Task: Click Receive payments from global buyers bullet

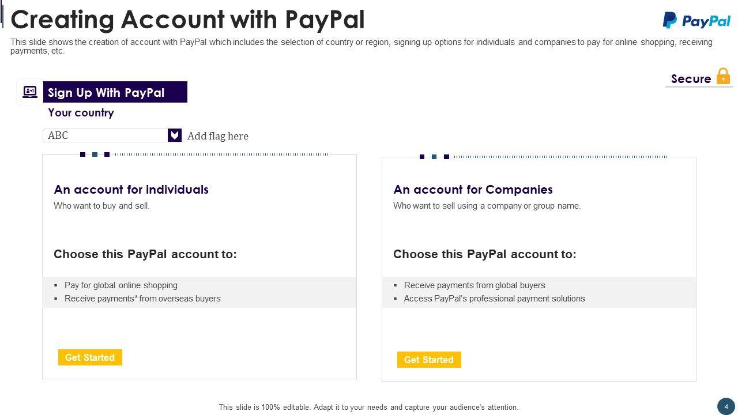Action: 475,285
